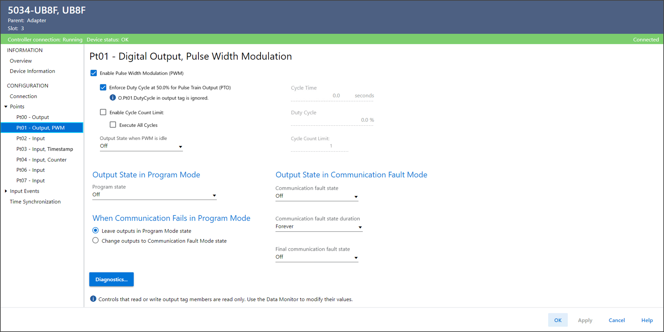Click the Diagnostics... button
The image size is (664, 332).
(x=111, y=279)
